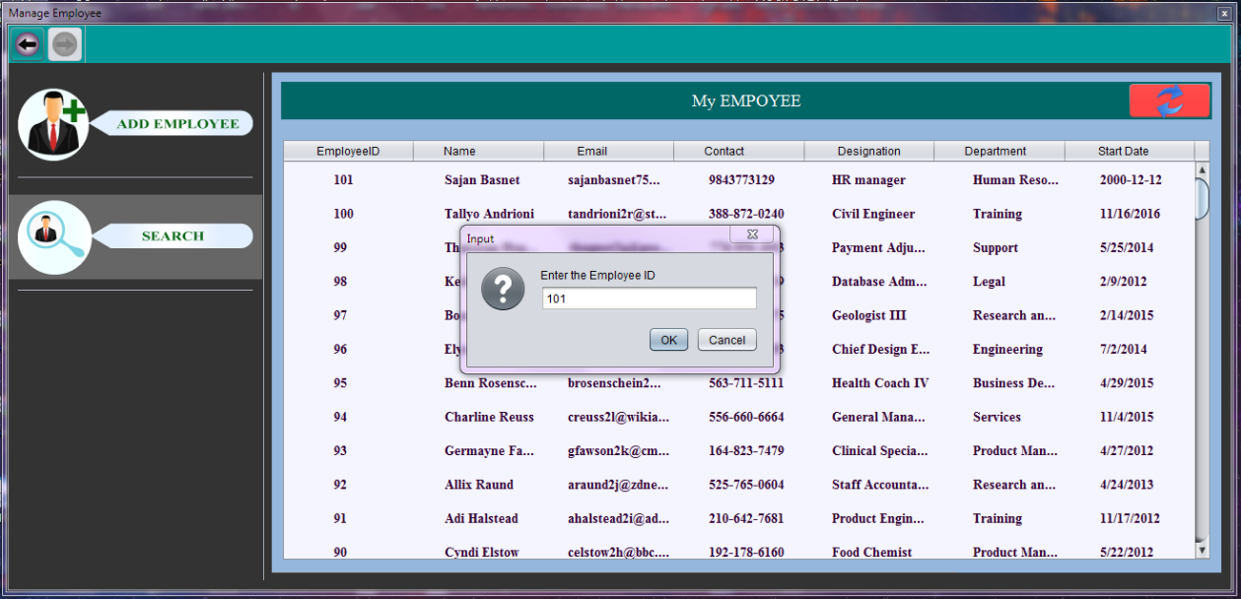
Task: Click the vertical scrollbar thumb
Action: point(1202,199)
